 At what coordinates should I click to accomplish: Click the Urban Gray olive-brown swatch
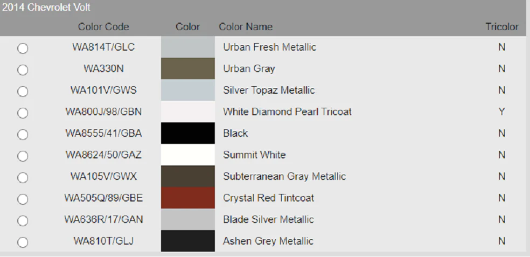click(x=187, y=68)
